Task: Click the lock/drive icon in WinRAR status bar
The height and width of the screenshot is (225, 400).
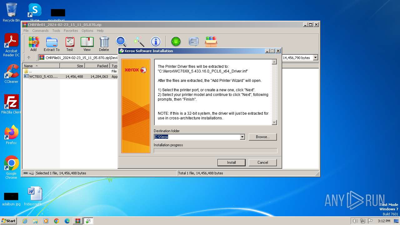Action: [29, 173]
